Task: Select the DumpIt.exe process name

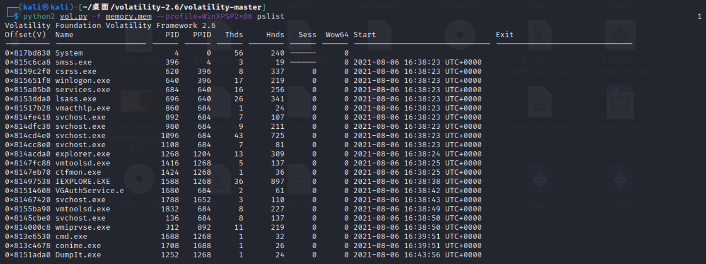Action: click(x=78, y=255)
